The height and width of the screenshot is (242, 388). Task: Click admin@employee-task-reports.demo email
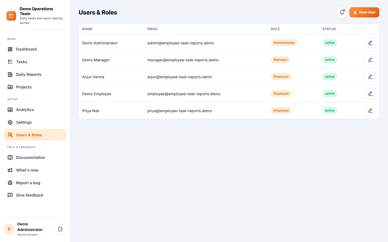point(181,43)
